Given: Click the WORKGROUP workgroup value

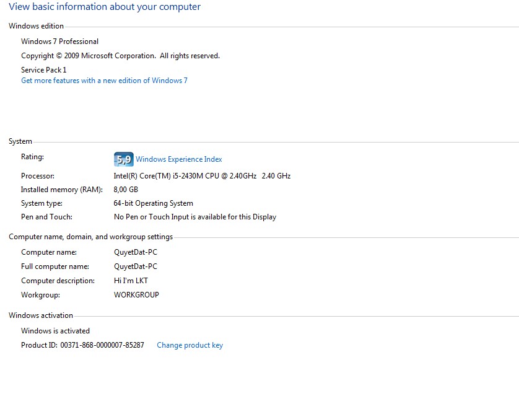Looking at the screenshot, I should [x=136, y=295].
